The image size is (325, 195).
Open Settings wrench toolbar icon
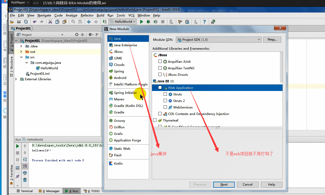click(x=180, y=22)
